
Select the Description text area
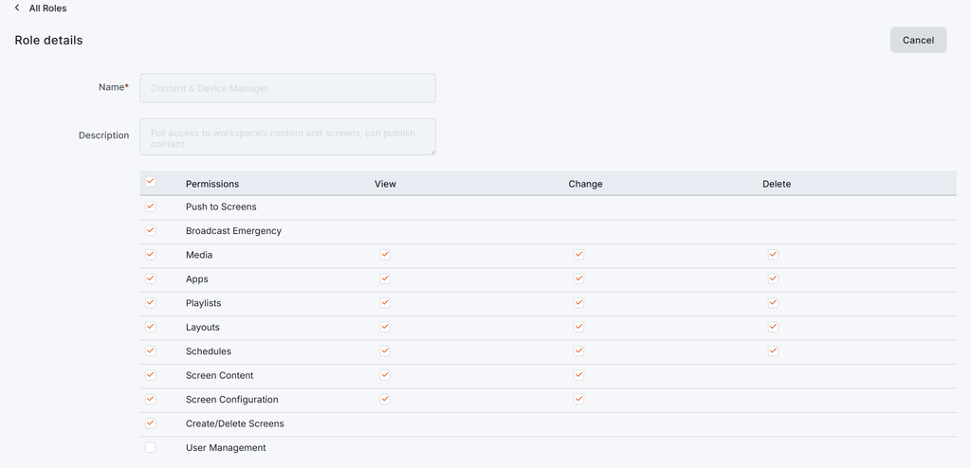[288, 136]
